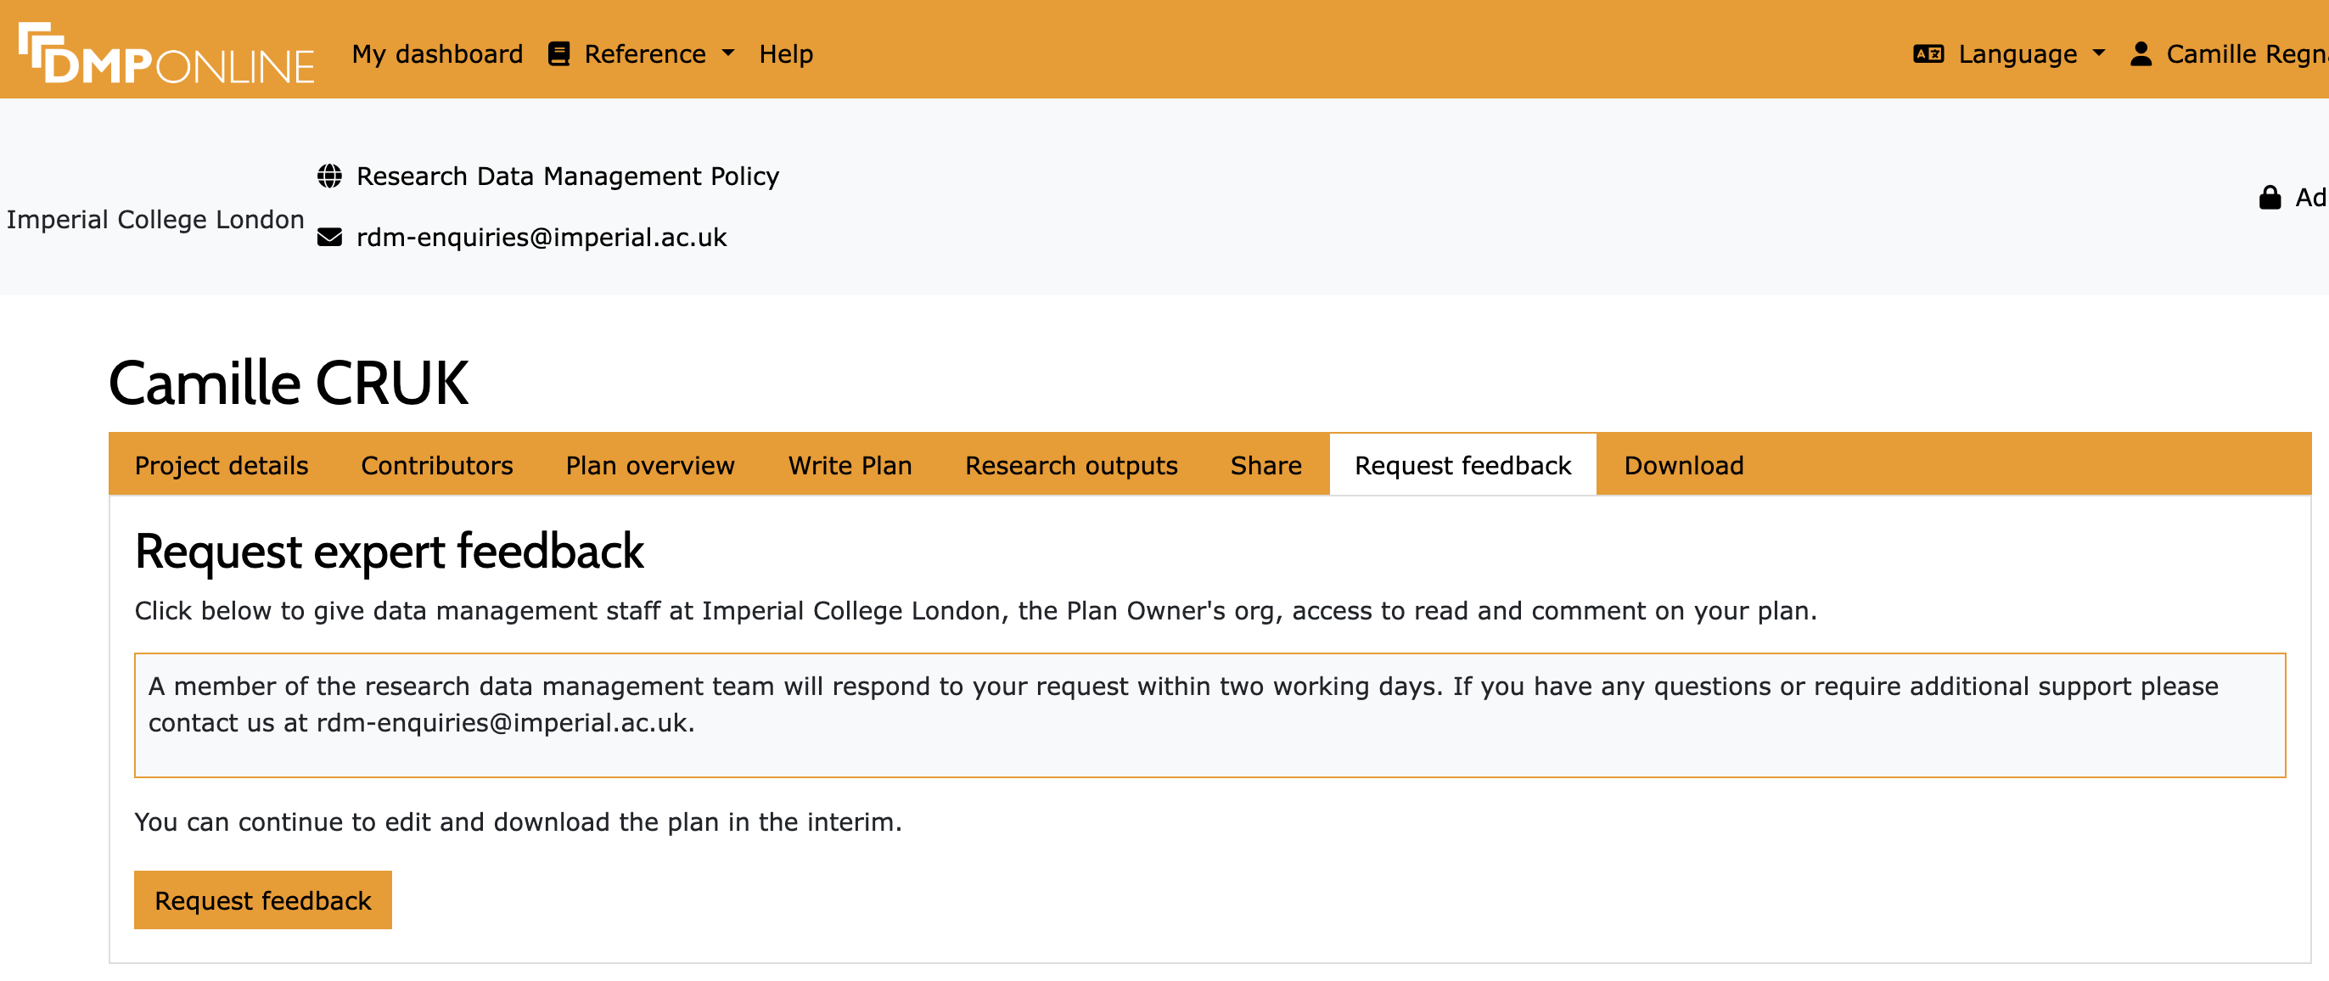Open the Research Data Management Policy link
Screen dimensions: 2329x981
[x=567, y=177]
